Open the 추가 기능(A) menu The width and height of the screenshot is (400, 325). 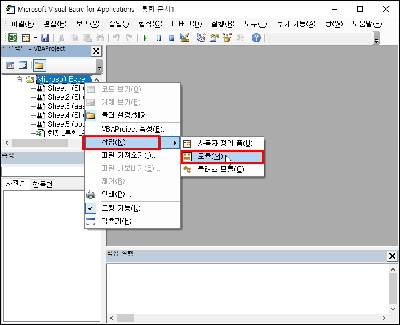pyautogui.click(x=296, y=24)
